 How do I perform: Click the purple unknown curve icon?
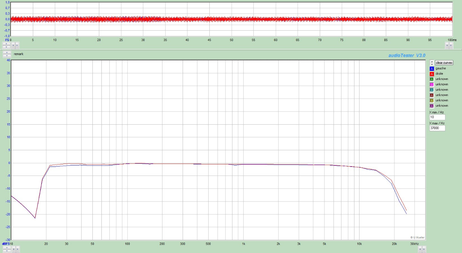pos(432,106)
